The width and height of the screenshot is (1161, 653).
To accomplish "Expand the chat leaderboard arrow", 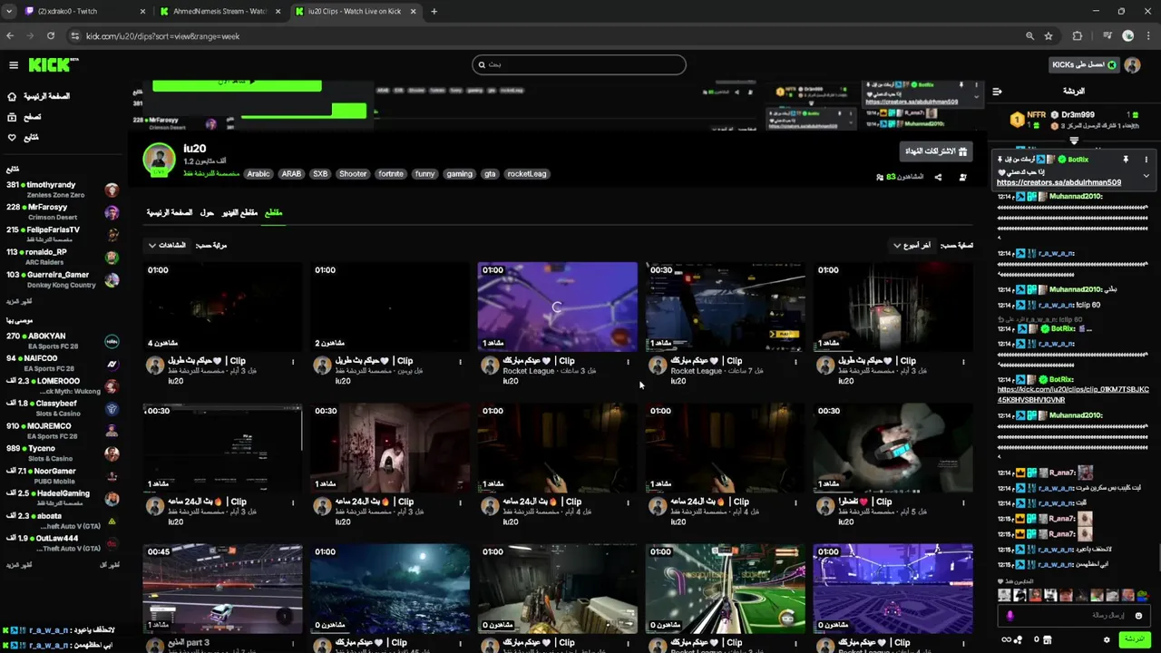I will 1074,141.
